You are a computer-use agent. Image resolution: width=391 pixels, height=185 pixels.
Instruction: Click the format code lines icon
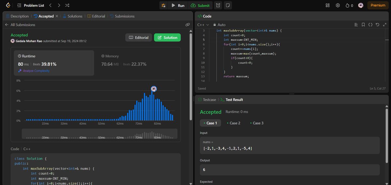[x=356, y=24]
